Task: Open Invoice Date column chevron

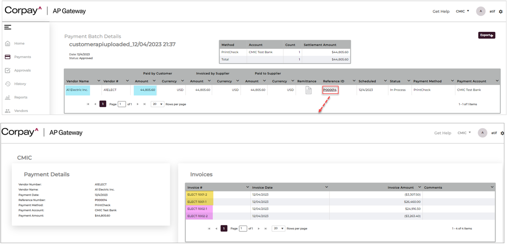Action: coord(327,187)
